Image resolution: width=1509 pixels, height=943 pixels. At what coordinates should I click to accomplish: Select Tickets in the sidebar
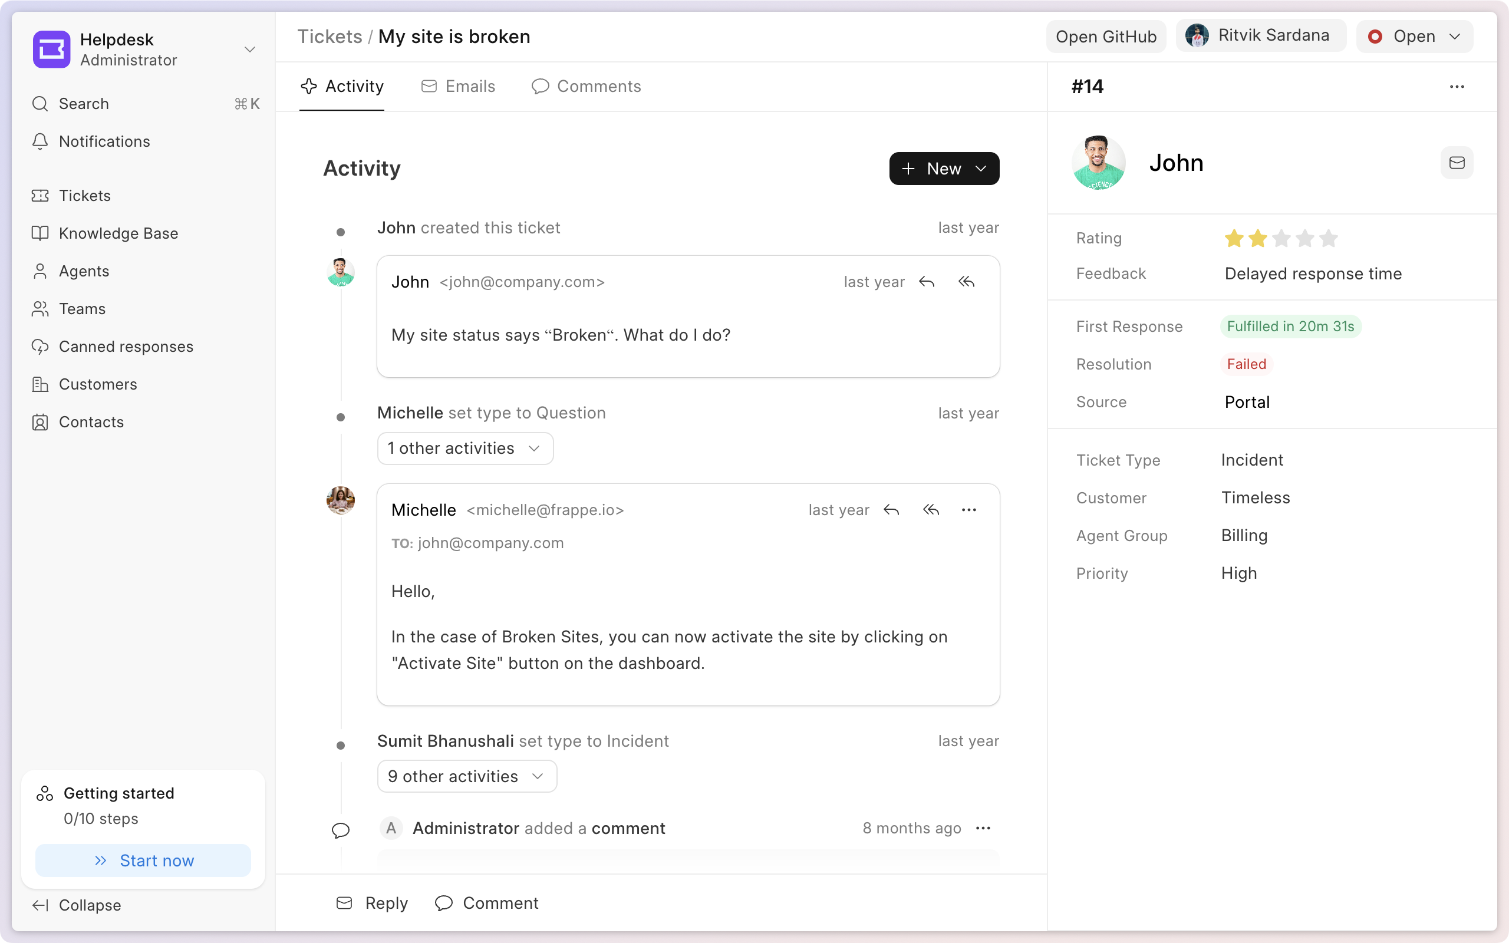(85, 195)
